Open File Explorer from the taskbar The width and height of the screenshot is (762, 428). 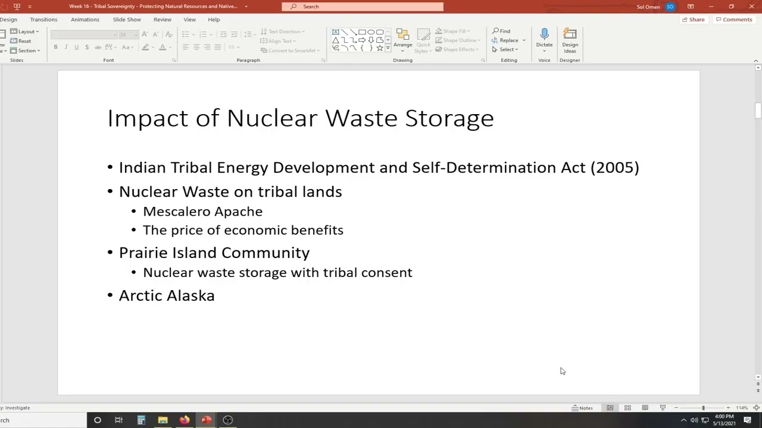(x=163, y=420)
